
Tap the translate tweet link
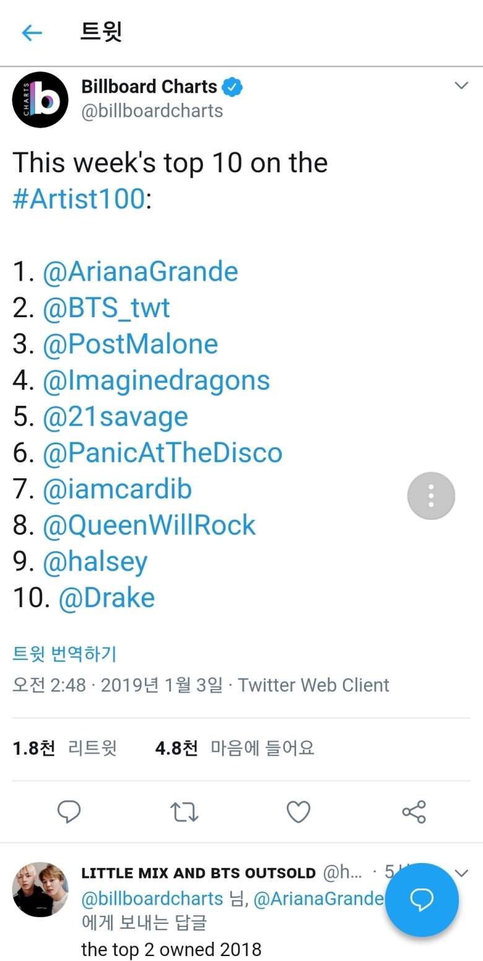(64, 653)
